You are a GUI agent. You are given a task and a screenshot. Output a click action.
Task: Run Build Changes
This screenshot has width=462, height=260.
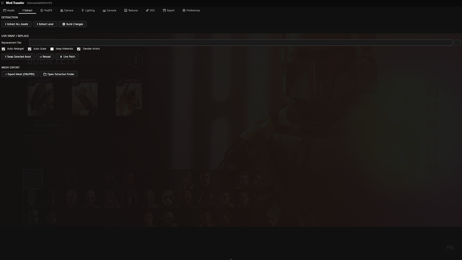pos(72,24)
